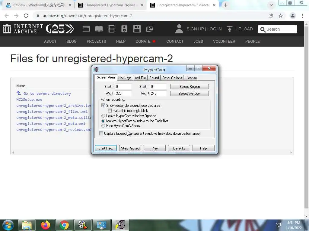
Task: Select Leave HyperCam Window Opened option
Action: pyautogui.click(x=103, y=116)
